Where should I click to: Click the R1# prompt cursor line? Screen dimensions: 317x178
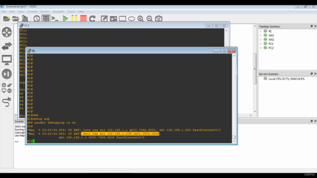[x=31, y=141]
